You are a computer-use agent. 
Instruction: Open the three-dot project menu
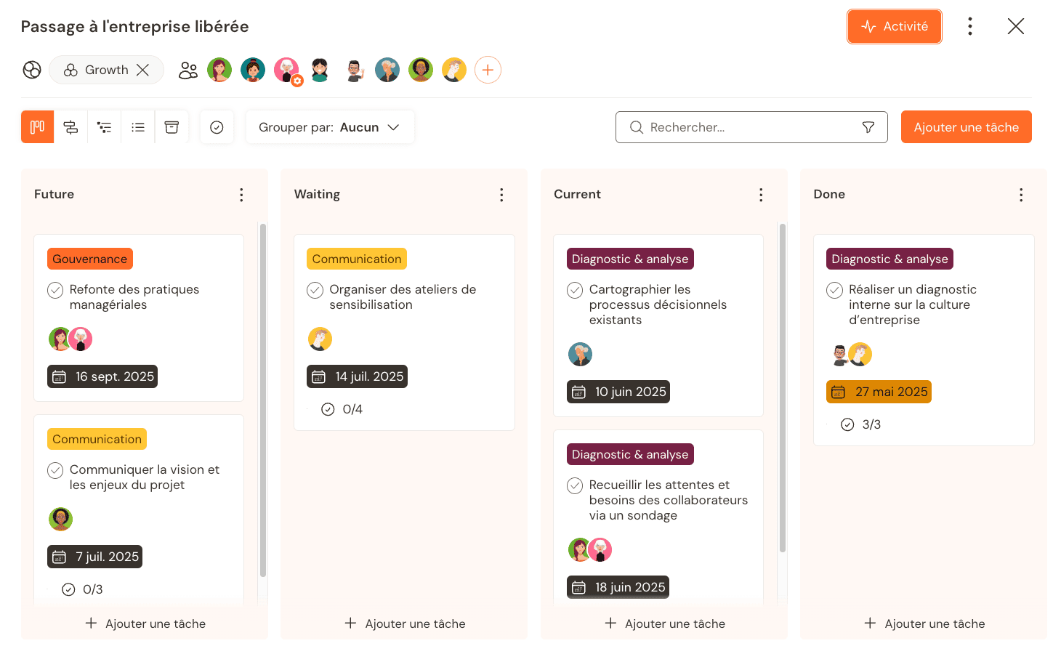[970, 25]
